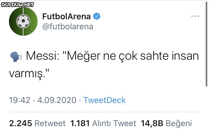Viewport: 209px width, 132px height.
Task: Click the Alıntı Tweet label
Action: click(x=114, y=123)
